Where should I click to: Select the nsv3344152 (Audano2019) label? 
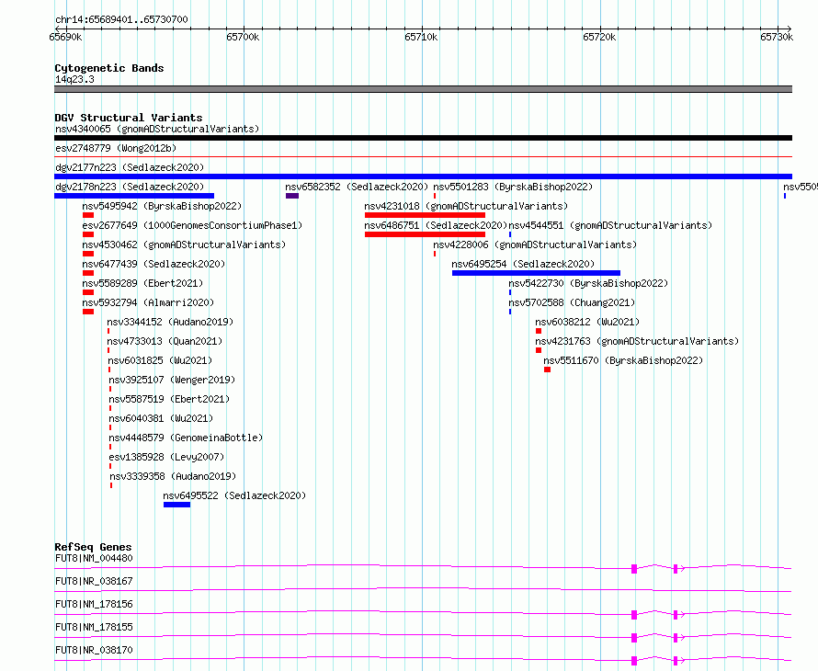click(170, 322)
